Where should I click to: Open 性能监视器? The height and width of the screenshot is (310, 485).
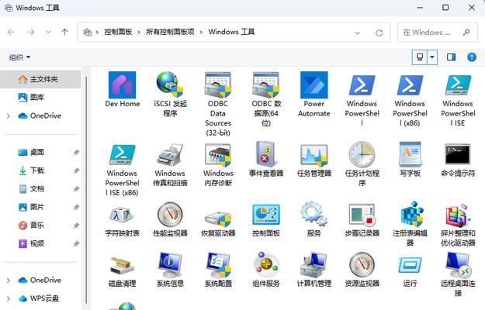(x=170, y=214)
